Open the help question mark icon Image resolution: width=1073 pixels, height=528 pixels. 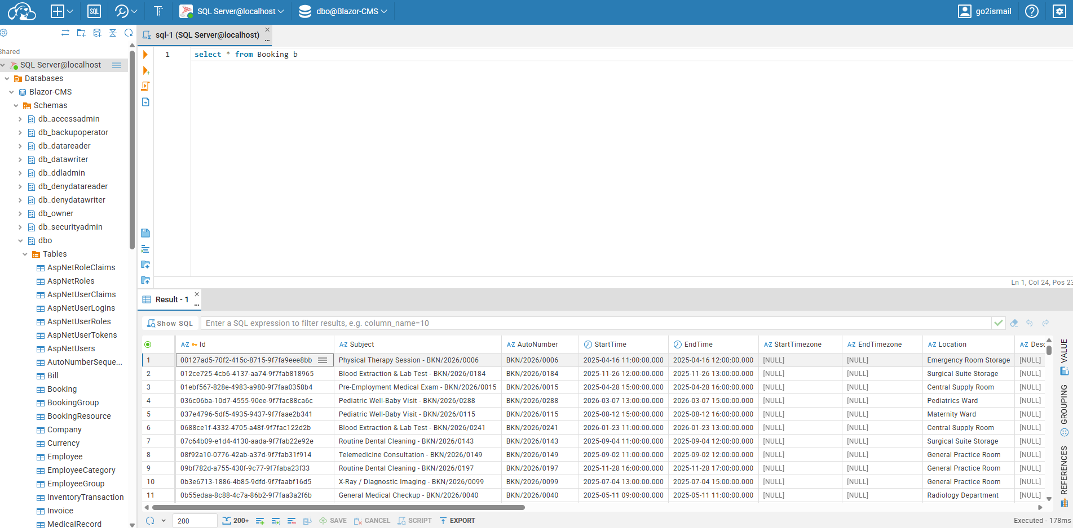pyautogui.click(x=1032, y=11)
